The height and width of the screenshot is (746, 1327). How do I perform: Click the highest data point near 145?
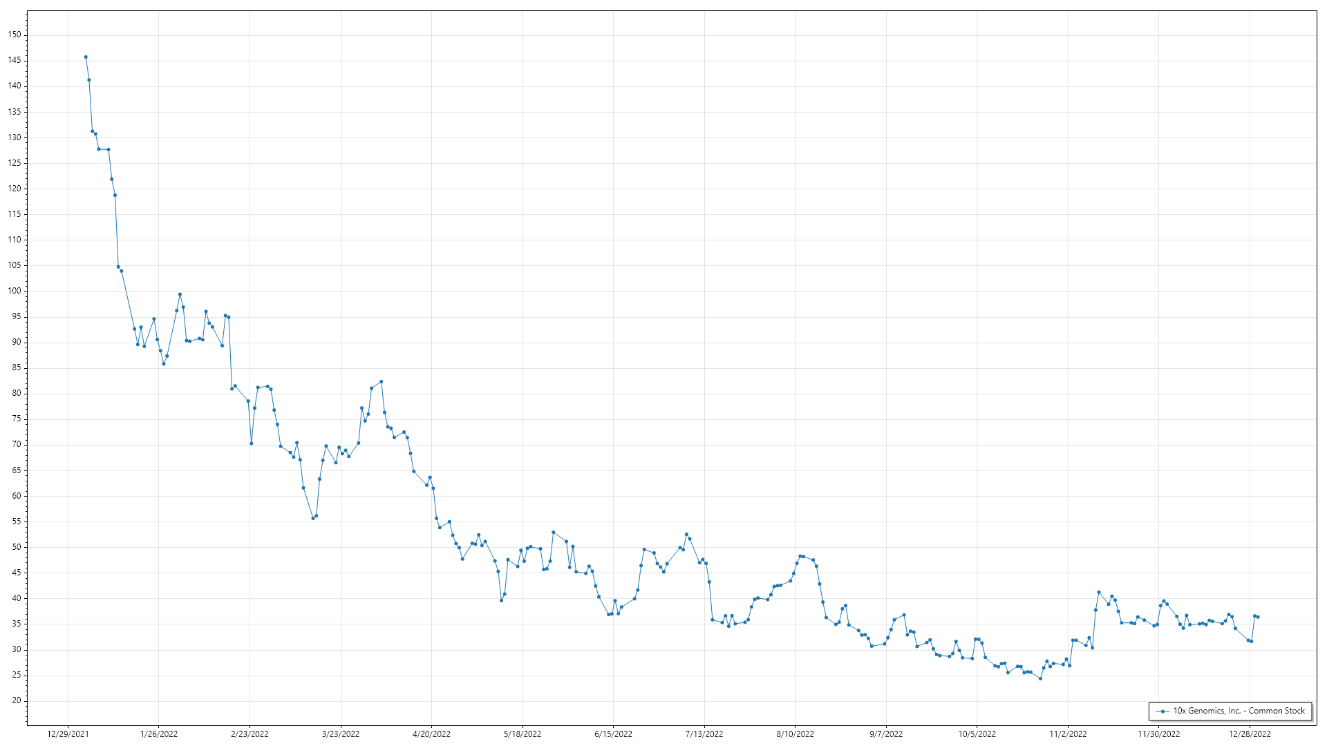[86, 57]
